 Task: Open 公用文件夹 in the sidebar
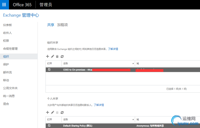click(10, 88)
